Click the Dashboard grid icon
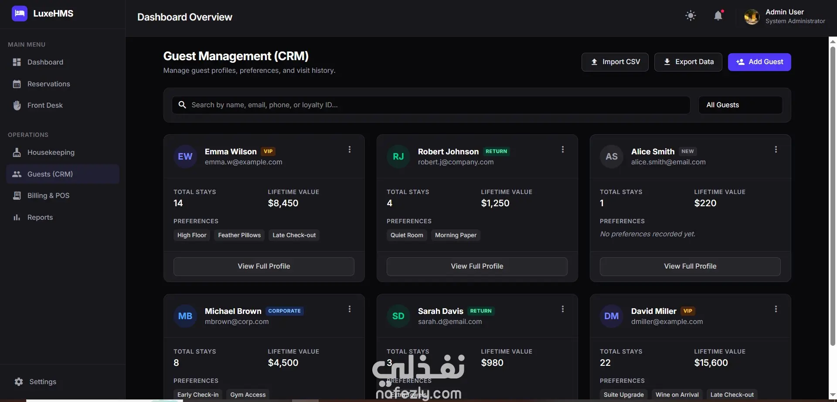The width and height of the screenshot is (837, 402). (x=17, y=62)
